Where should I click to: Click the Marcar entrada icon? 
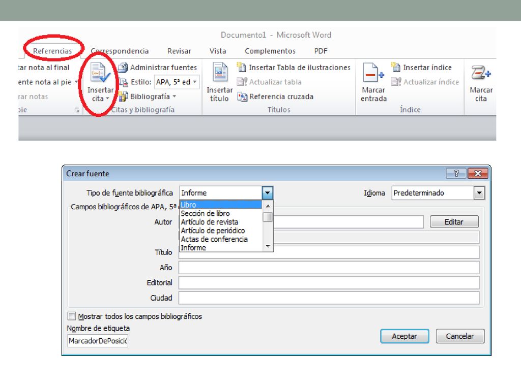point(373,72)
